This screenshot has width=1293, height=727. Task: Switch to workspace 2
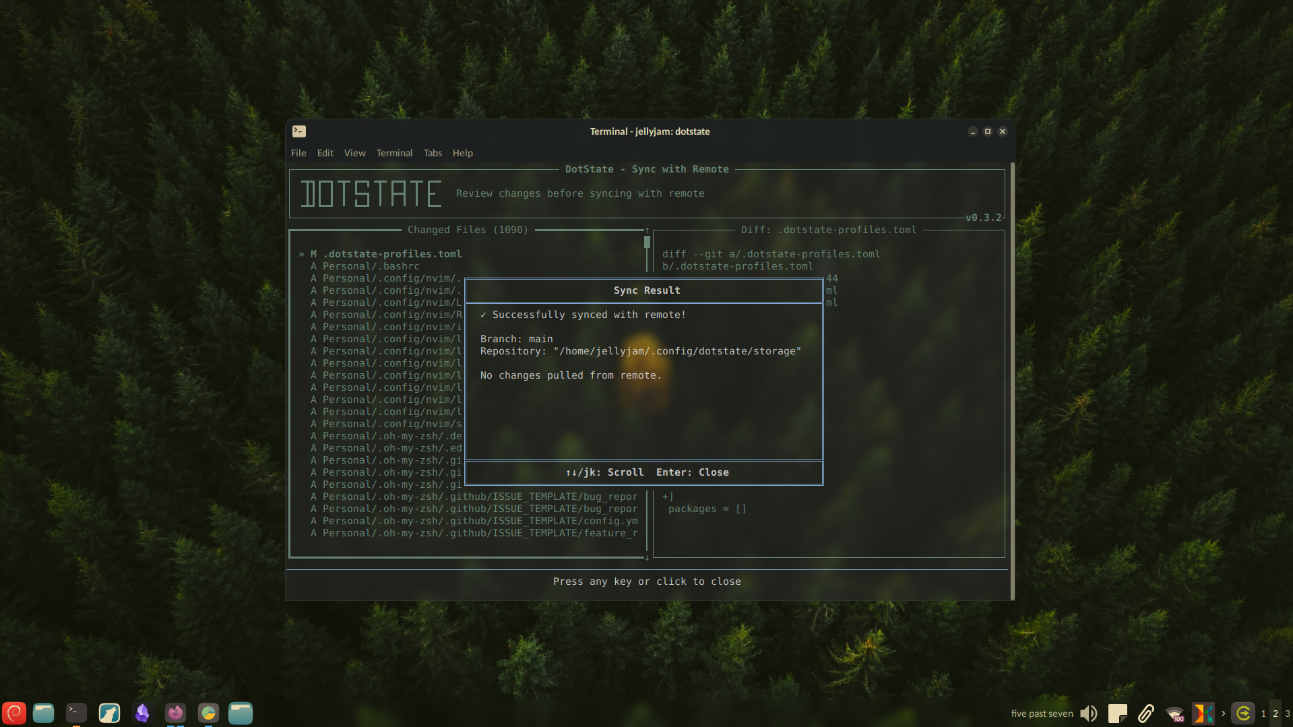click(1275, 714)
